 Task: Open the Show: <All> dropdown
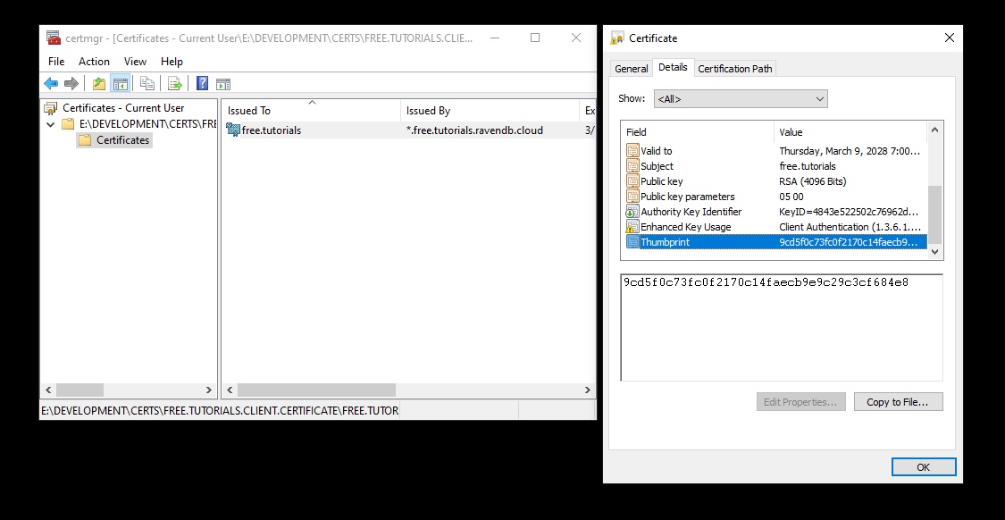click(x=741, y=99)
